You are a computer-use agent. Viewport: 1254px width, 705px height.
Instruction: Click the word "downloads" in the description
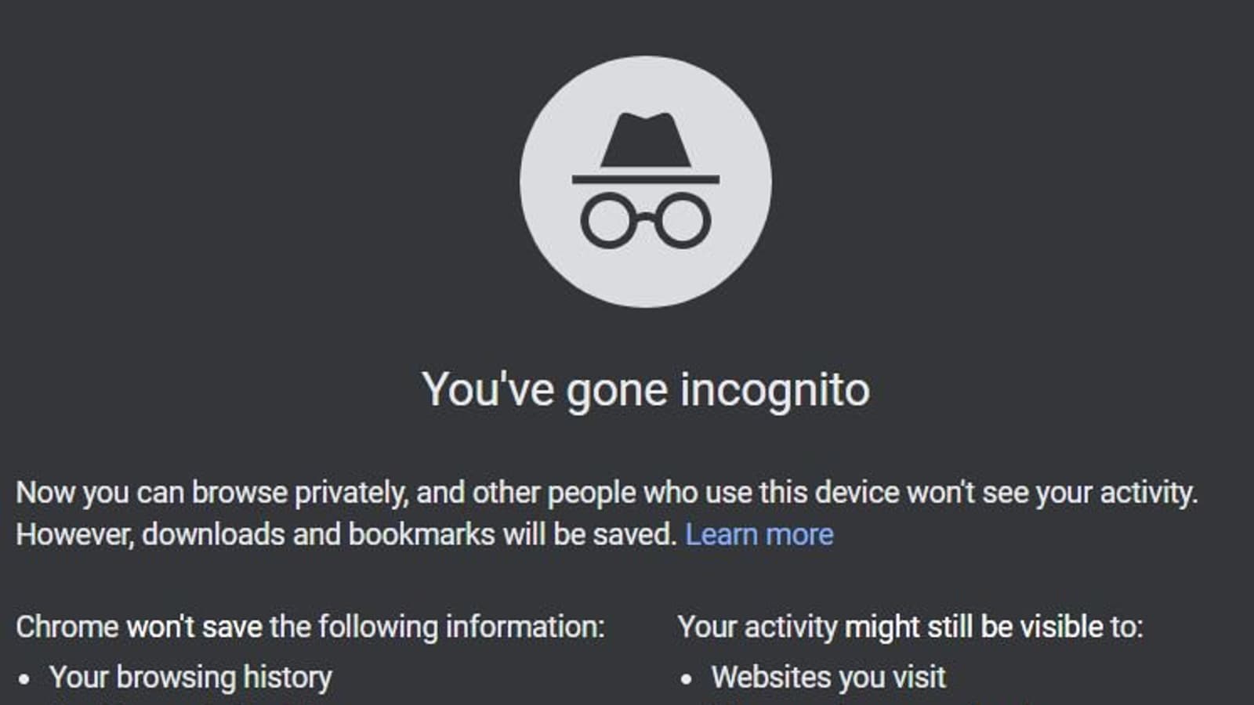213,535
